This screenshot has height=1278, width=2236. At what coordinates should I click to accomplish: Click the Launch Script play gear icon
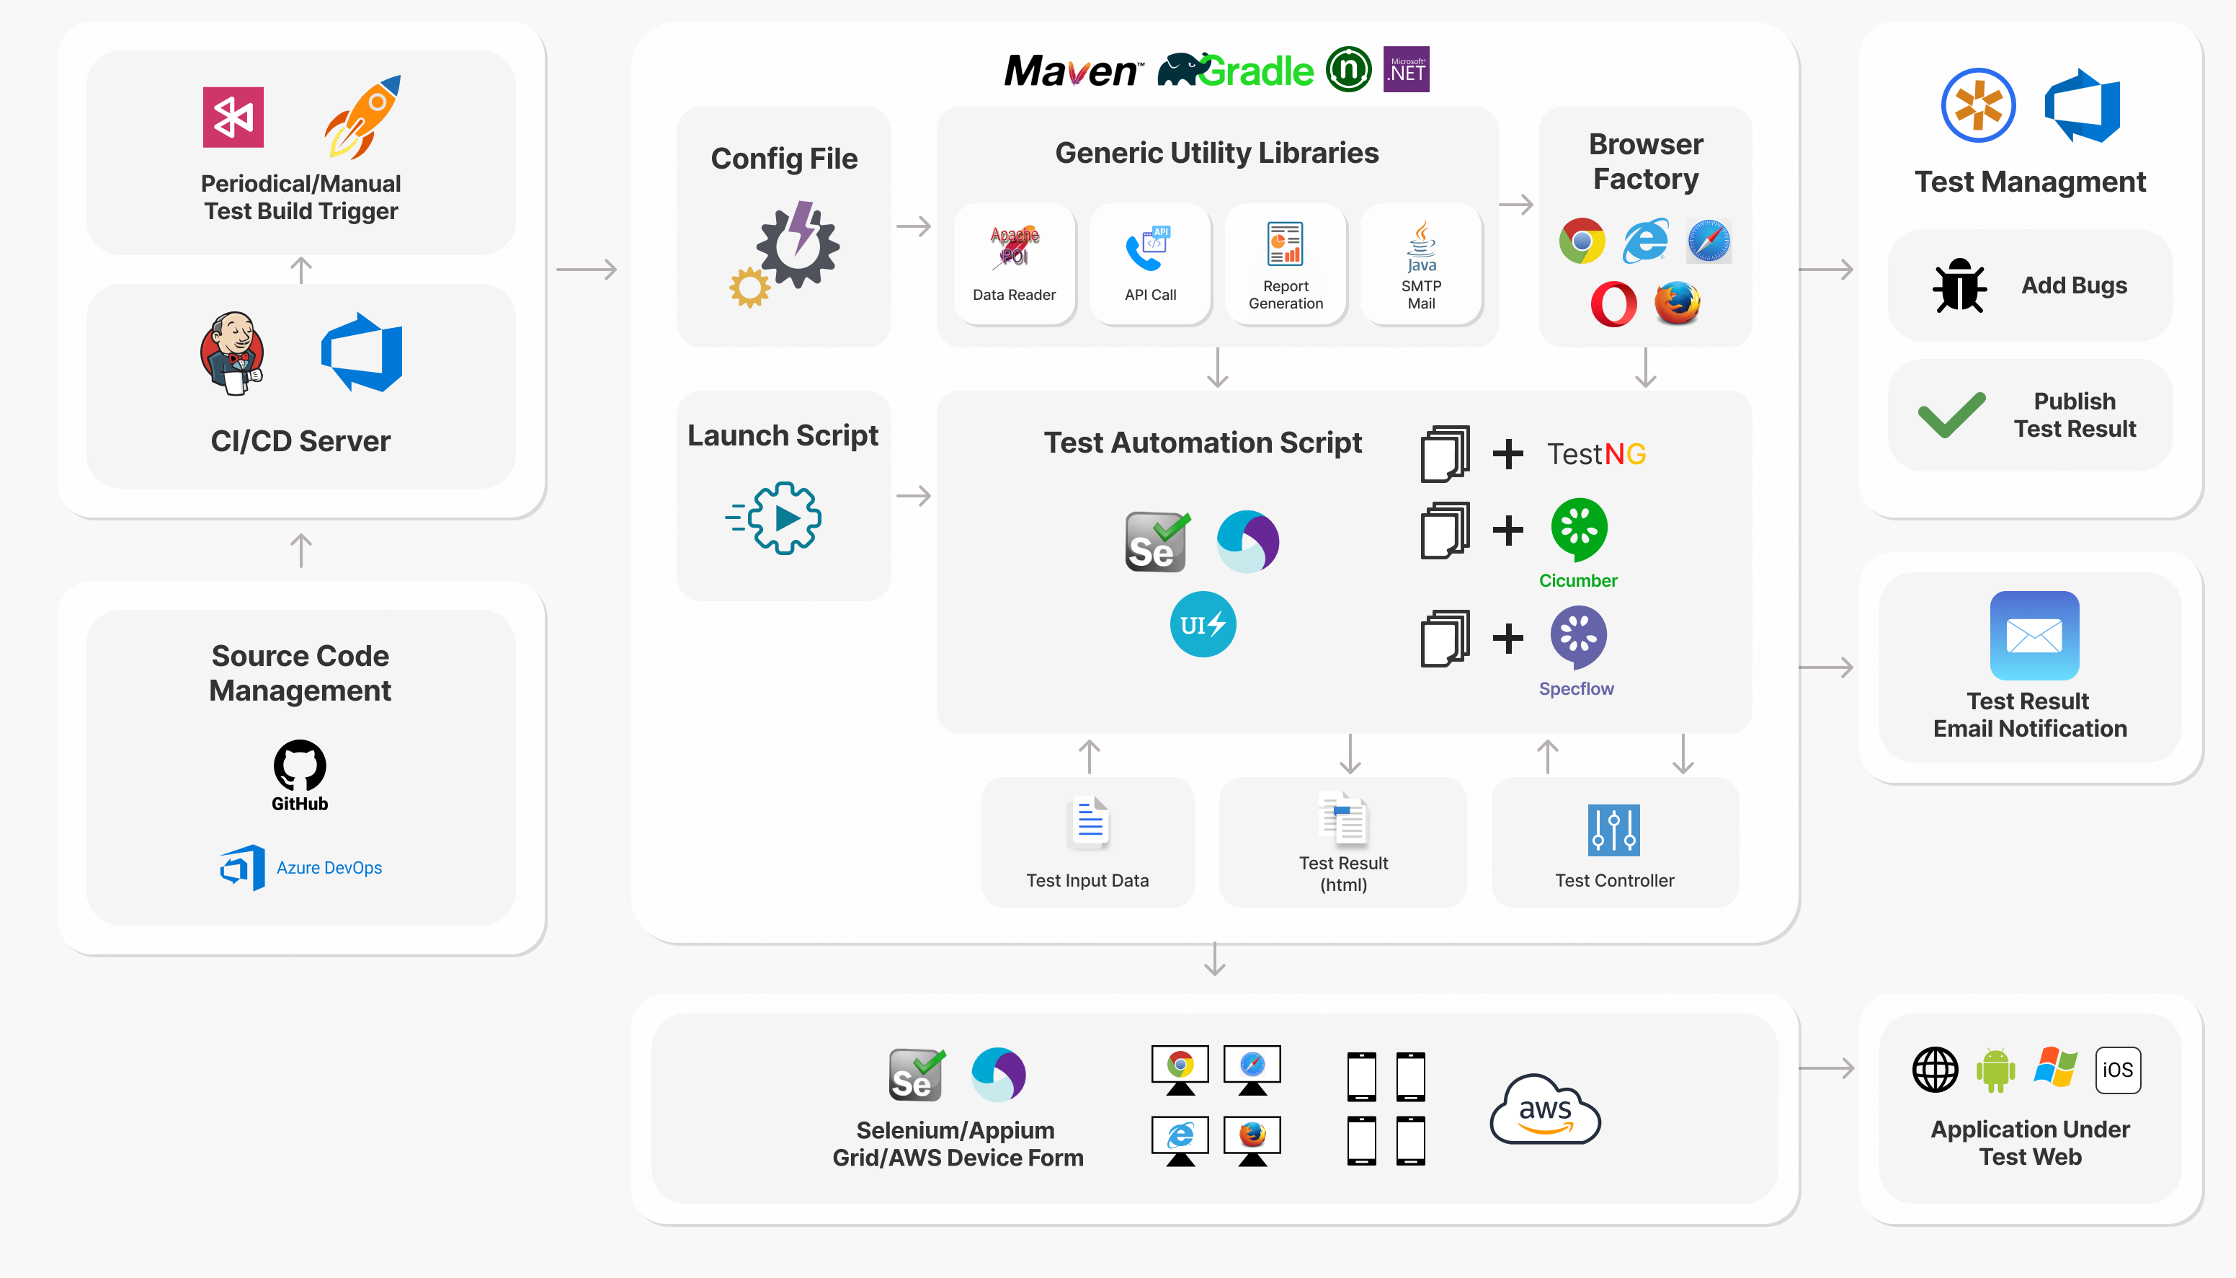click(774, 518)
